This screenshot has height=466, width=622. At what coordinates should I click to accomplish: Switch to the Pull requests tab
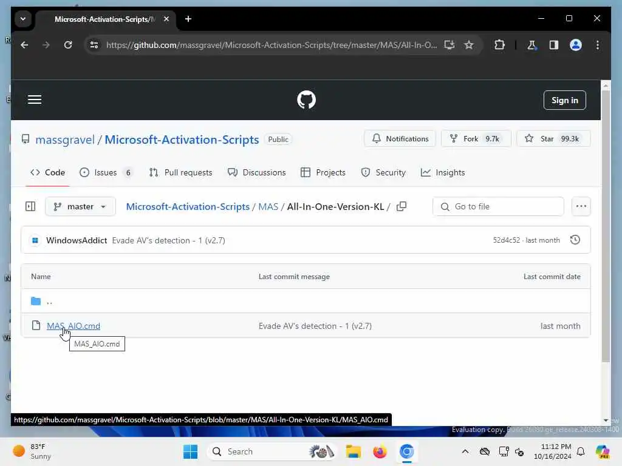[x=181, y=173]
